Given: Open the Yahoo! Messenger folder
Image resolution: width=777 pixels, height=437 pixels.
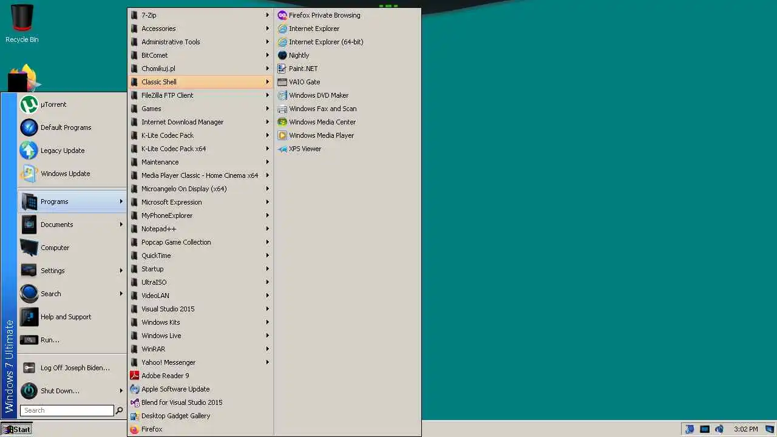Looking at the screenshot, I should pos(201,362).
